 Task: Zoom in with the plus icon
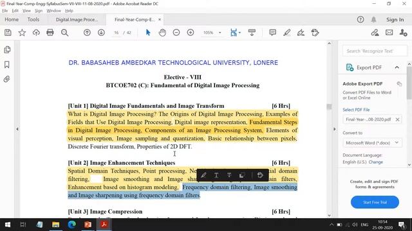(x=191, y=33)
